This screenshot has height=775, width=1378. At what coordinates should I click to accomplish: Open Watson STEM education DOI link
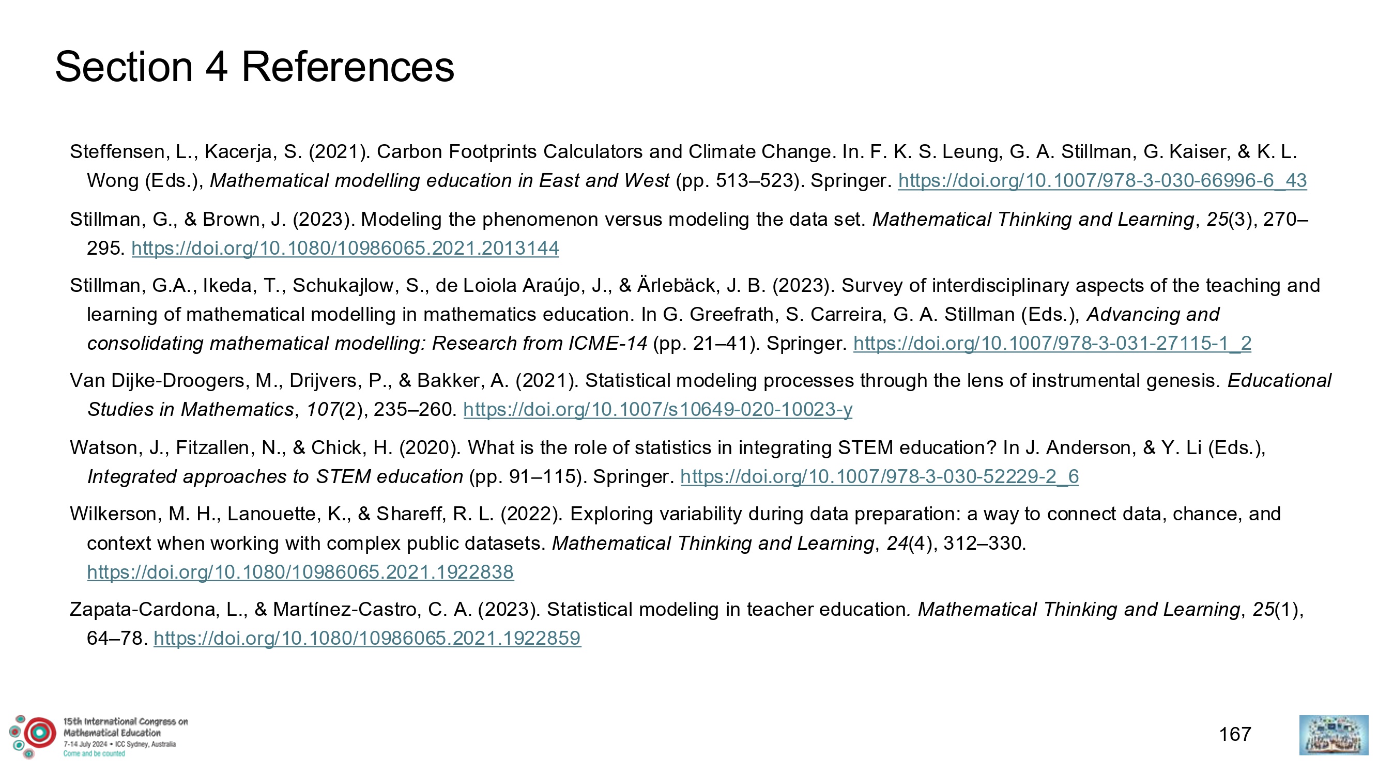[x=879, y=476]
